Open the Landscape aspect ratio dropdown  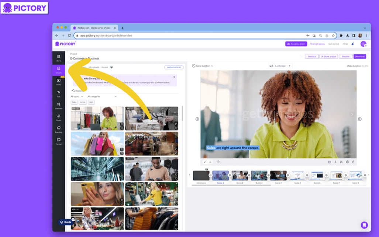pos(280,66)
